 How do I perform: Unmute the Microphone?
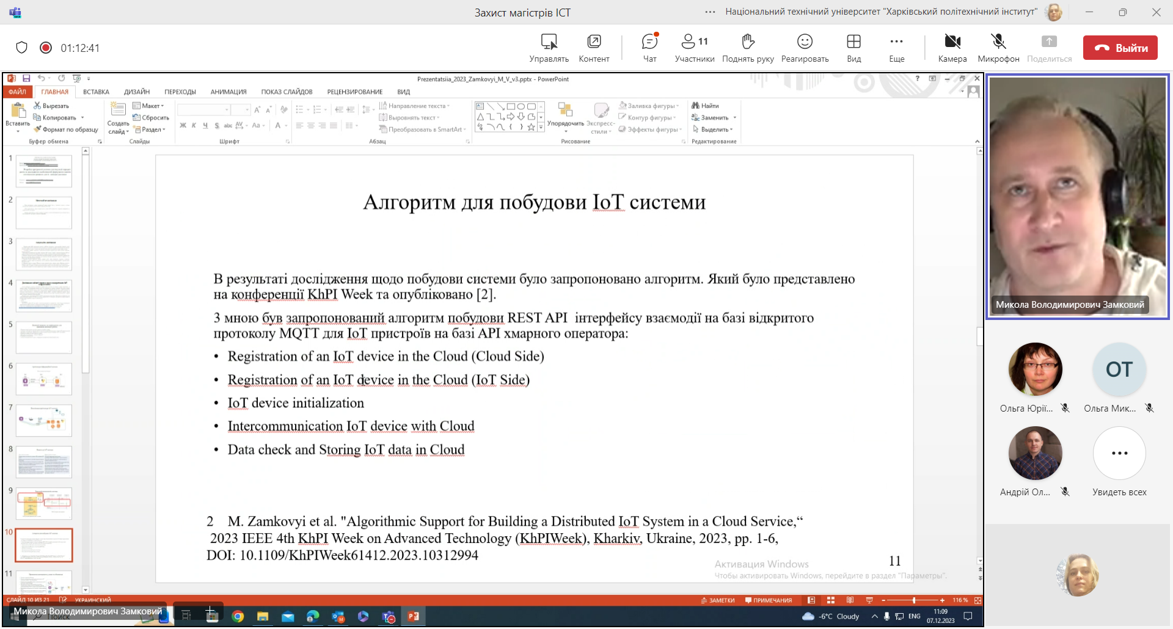coord(998,48)
